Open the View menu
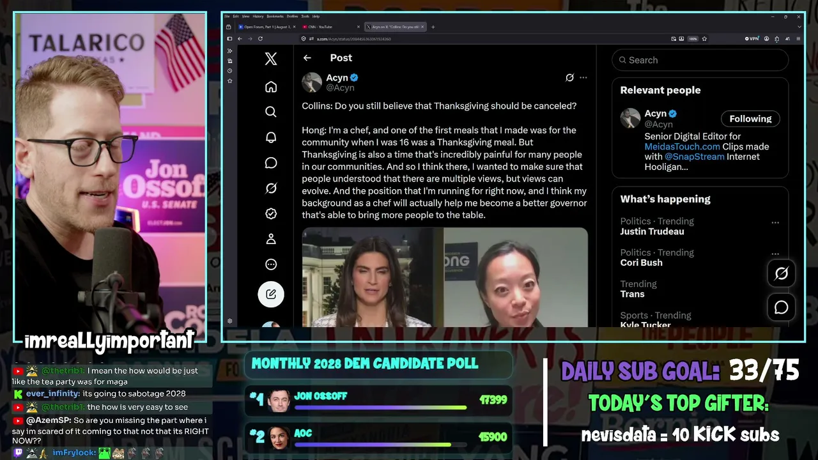The width and height of the screenshot is (818, 460). 246,16
